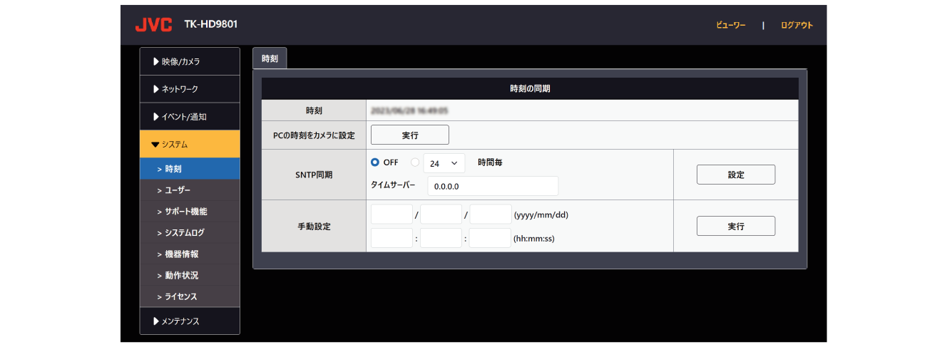Select the SNTP interval radio button
This screenshot has width=947, height=347.
[x=415, y=162]
